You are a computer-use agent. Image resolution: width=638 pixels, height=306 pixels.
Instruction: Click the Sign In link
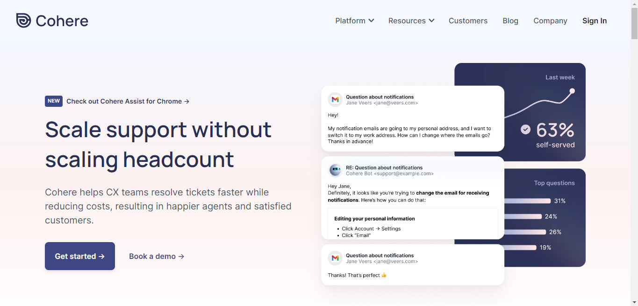click(x=595, y=21)
